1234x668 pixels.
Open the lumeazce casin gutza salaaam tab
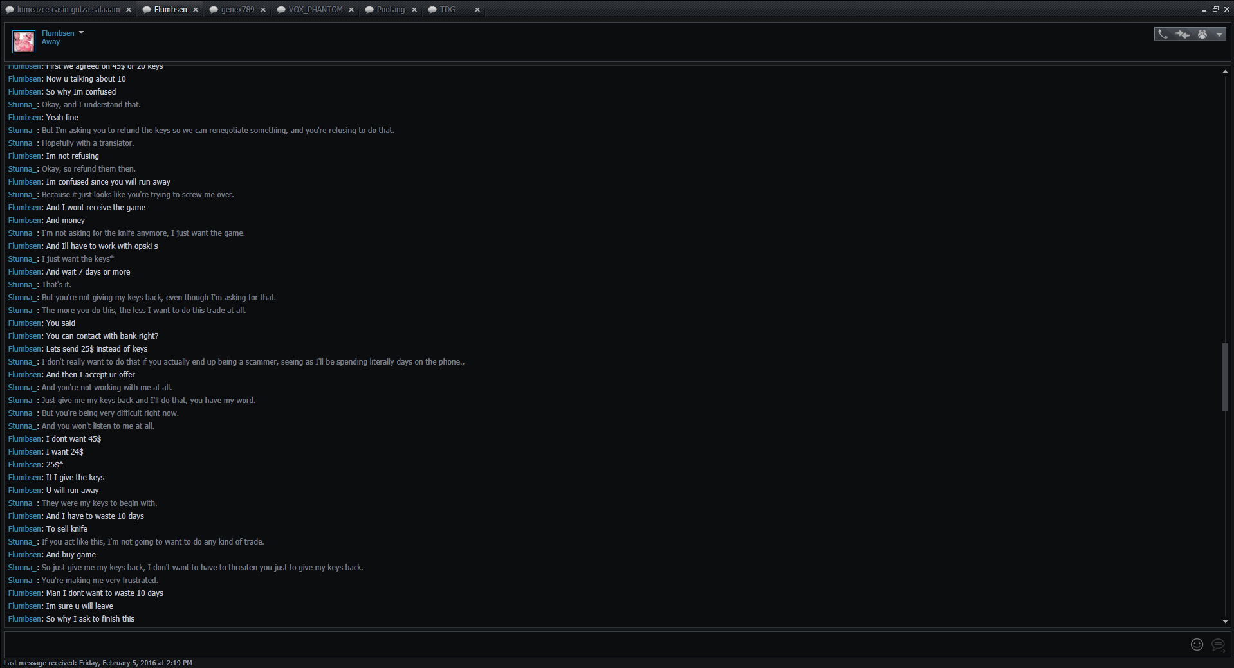[68, 10]
